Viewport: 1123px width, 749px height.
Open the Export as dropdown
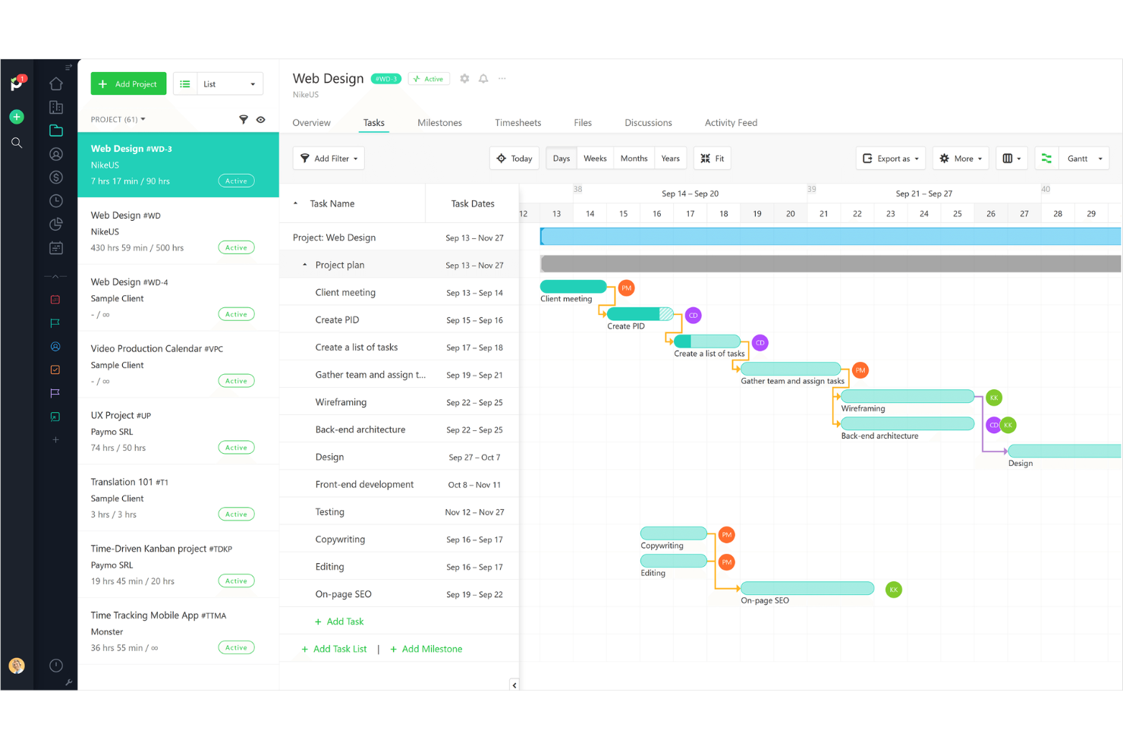coord(890,158)
